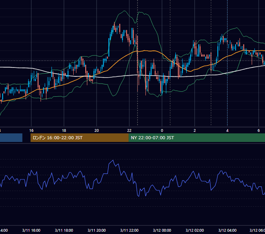The height and width of the screenshot is (234, 265).
Task: Click the hour label 18 under the chart
Action: 64,131
